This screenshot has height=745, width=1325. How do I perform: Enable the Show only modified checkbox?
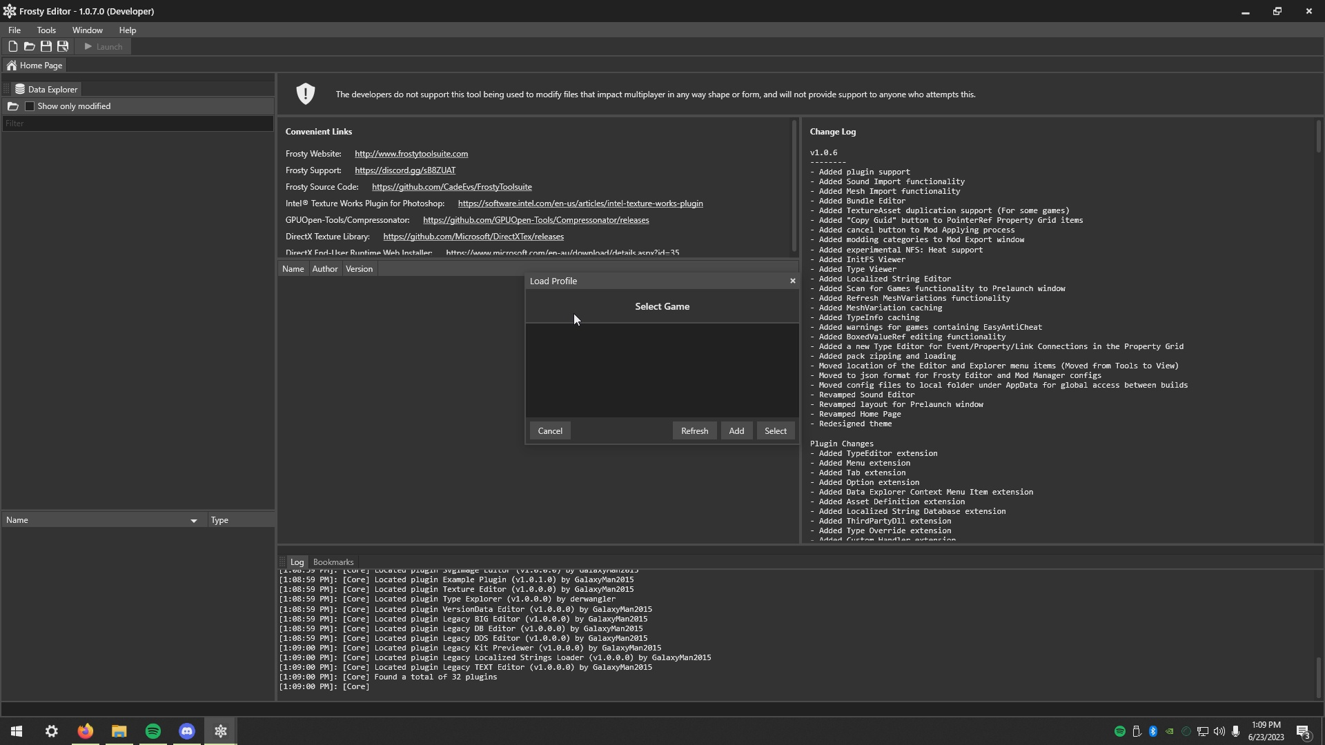coord(30,106)
